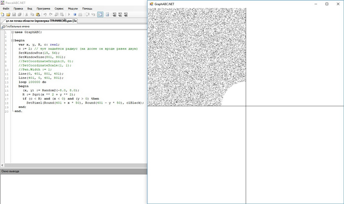
Task: Open the 'Глобальные имена' dropdown
Action: (x=74, y=26)
